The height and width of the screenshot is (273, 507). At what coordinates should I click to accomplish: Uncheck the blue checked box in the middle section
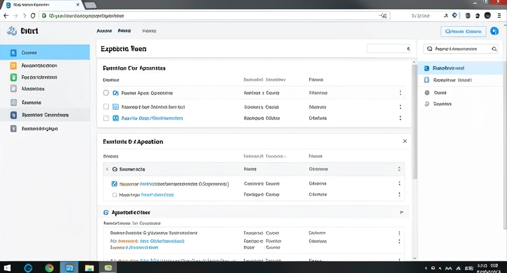114,183
